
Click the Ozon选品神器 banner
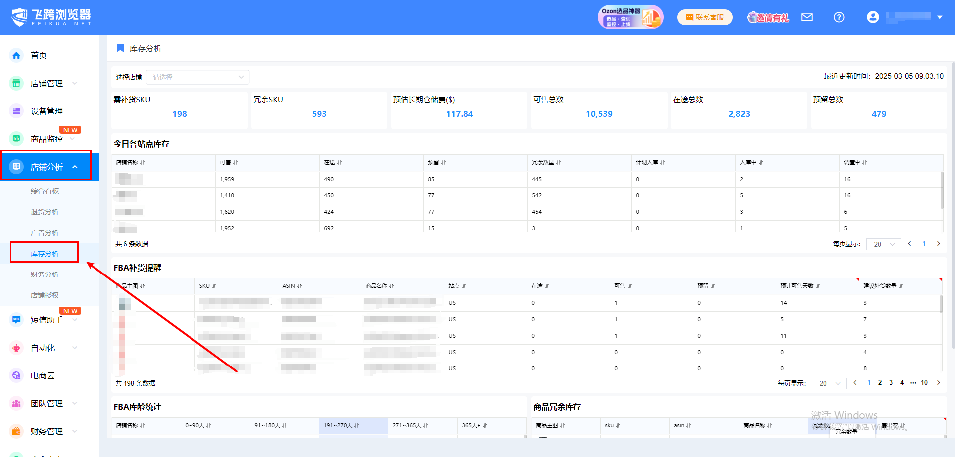[x=630, y=17]
